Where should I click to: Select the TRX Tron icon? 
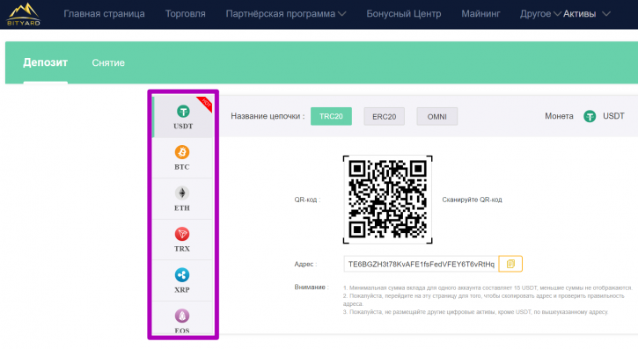coord(182,234)
